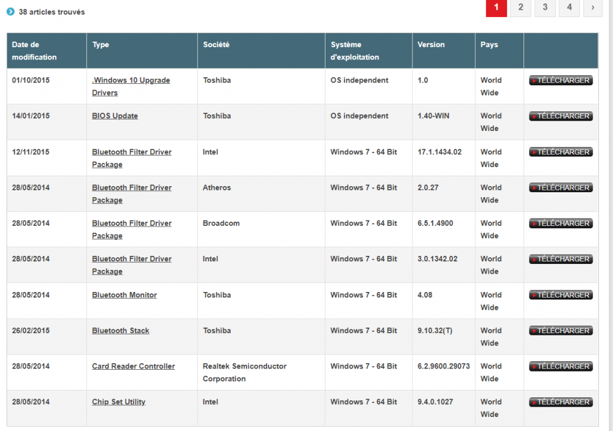Screen dimensions: 613x431
Task: Open the Chip Set Utility link
Action: (118, 402)
